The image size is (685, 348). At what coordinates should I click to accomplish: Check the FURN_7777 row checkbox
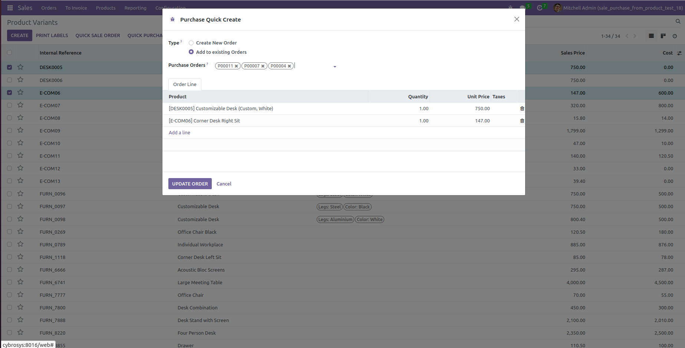(x=10, y=295)
